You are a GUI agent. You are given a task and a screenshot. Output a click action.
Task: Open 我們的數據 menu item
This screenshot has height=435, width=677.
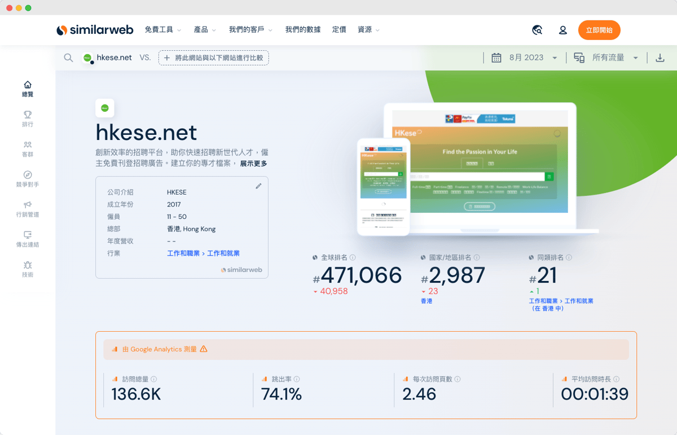(x=302, y=30)
